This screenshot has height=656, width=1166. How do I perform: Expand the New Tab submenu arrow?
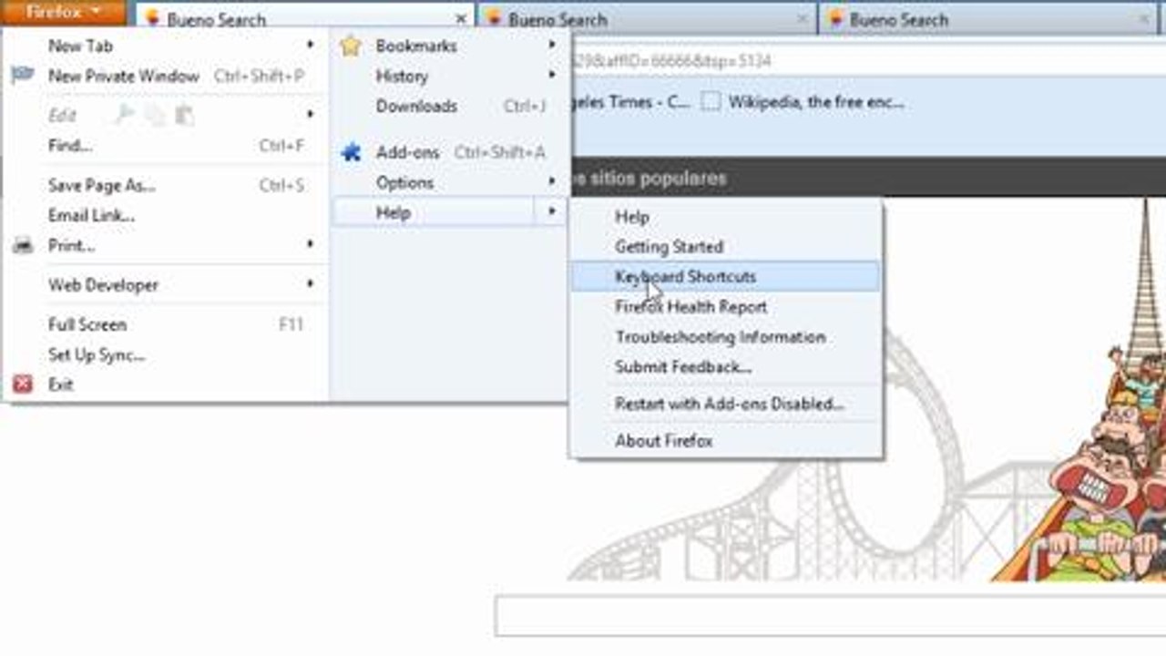point(310,45)
